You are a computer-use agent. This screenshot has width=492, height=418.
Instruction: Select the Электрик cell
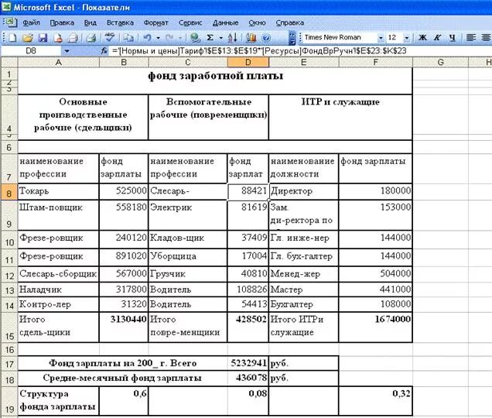point(188,215)
